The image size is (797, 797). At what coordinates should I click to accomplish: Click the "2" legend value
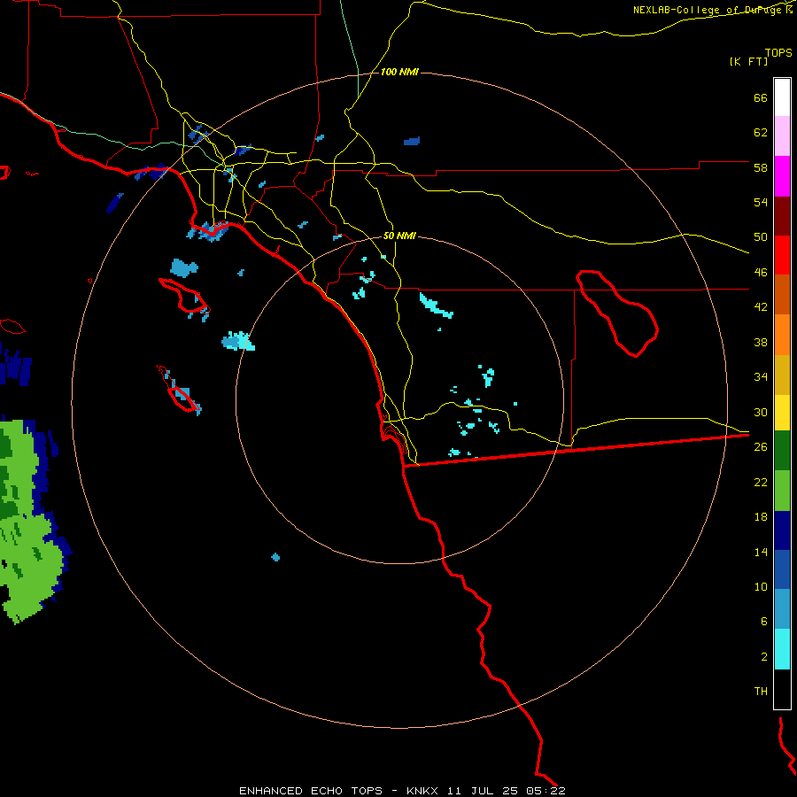[764, 657]
